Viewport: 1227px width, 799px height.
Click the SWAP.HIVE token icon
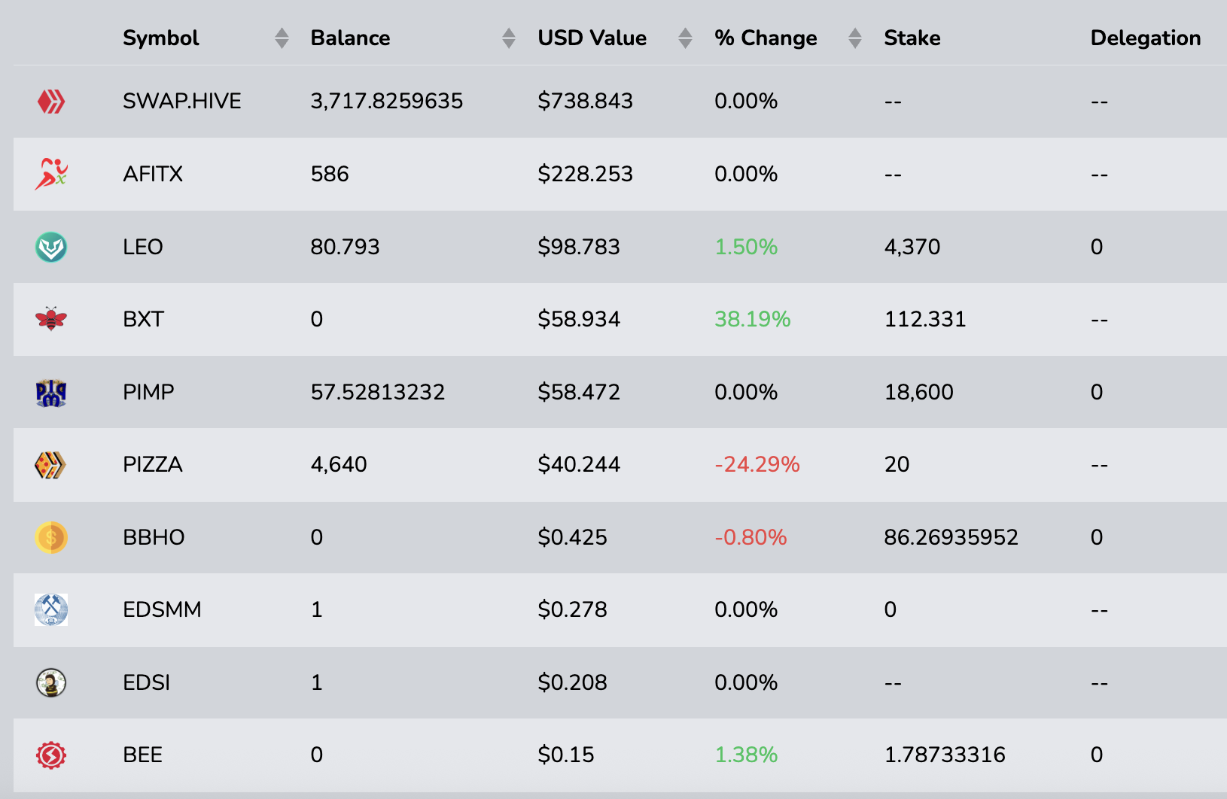pyautogui.click(x=51, y=101)
